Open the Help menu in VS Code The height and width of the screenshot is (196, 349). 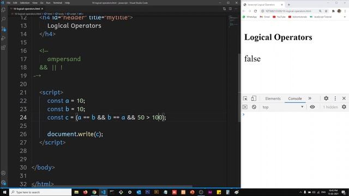coord(67,3)
